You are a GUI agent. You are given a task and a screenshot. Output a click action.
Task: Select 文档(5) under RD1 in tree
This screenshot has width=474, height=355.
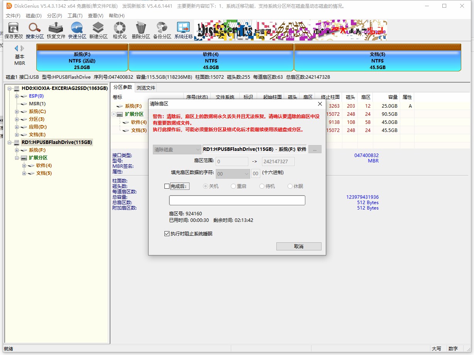pos(44,173)
